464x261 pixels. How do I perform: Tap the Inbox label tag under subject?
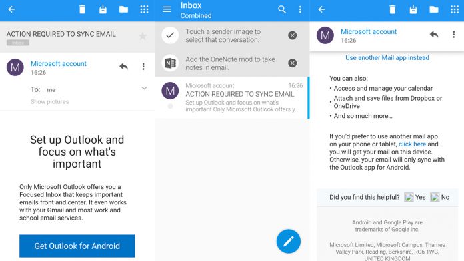[x=18, y=43]
